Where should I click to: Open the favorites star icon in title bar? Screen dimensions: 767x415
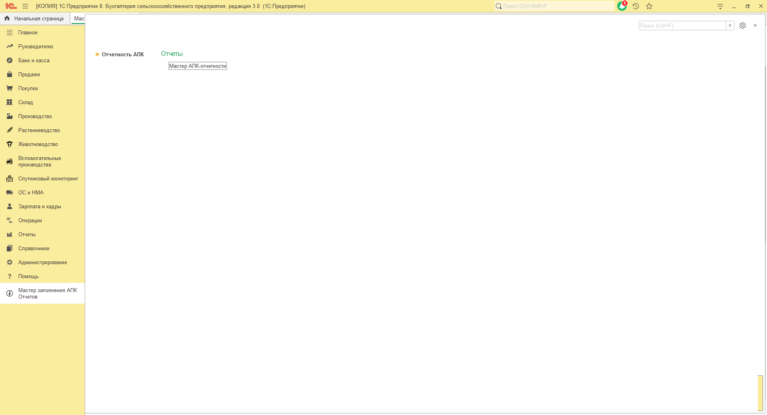(649, 6)
